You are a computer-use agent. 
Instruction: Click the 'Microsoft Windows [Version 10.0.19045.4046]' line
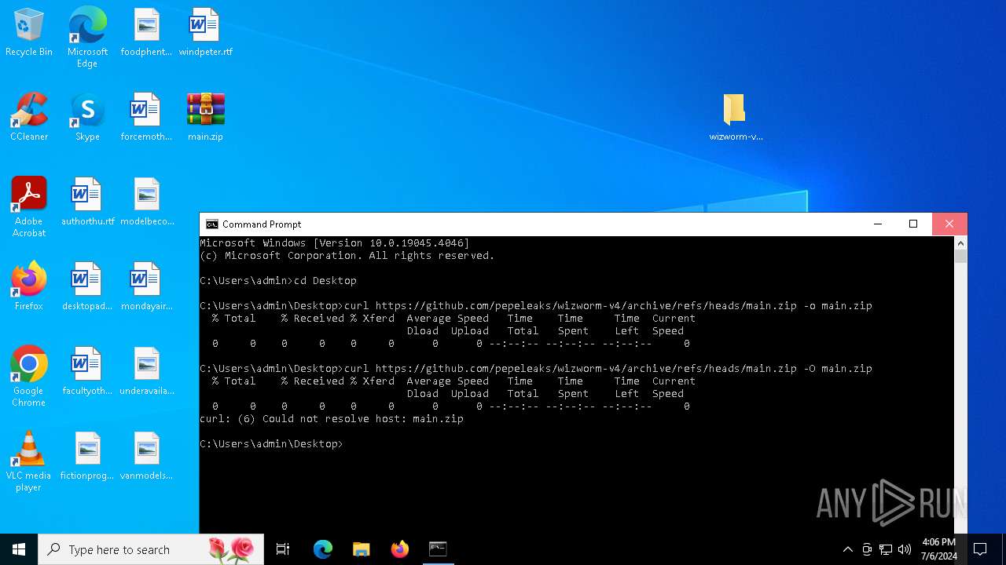(335, 243)
